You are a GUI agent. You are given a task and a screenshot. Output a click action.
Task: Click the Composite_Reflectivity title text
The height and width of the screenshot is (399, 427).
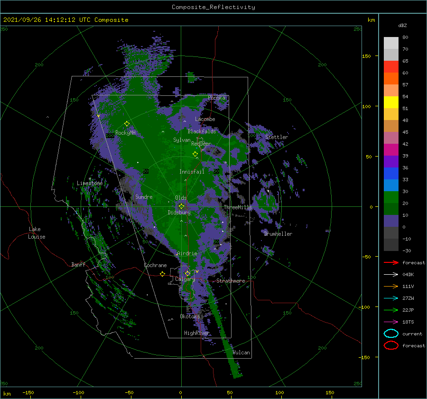coord(213,7)
